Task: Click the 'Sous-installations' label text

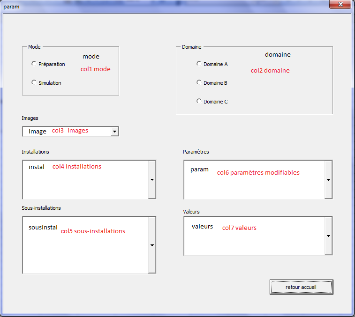Action: point(41,208)
